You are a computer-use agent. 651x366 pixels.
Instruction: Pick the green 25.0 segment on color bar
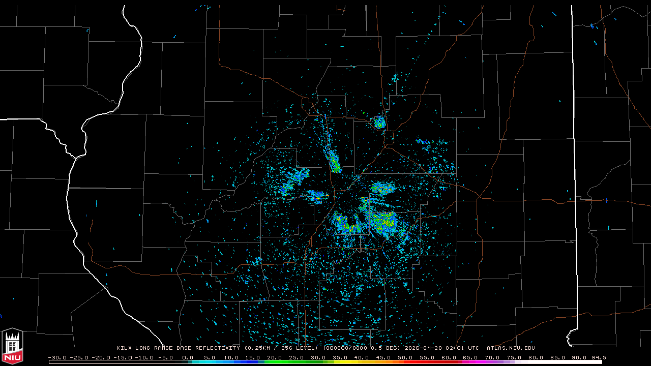297,362
